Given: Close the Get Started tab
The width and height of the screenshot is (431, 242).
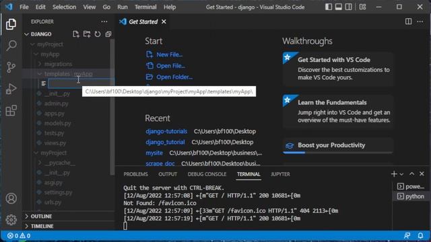Looking at the screenshot, I should (x=164, y=22).
